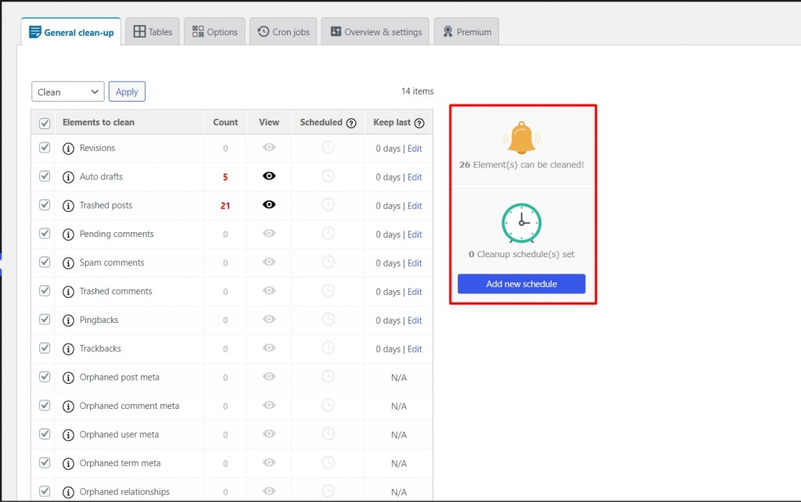Image resolution: width=801 pixels, height=502 pixels.
Task: Click the Orphaned relationships row label
Action: (x=124, y=492)
